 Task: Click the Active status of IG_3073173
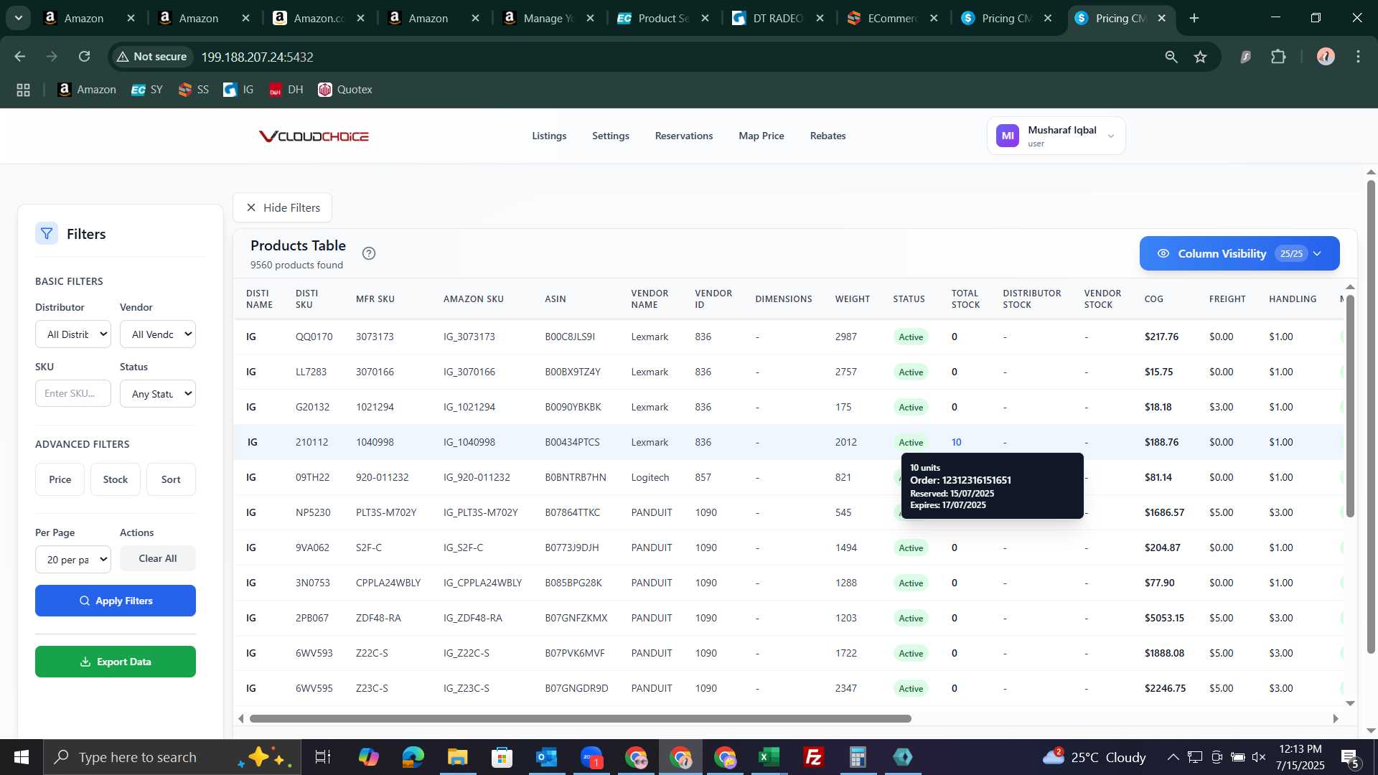click(x=911, y=337)
